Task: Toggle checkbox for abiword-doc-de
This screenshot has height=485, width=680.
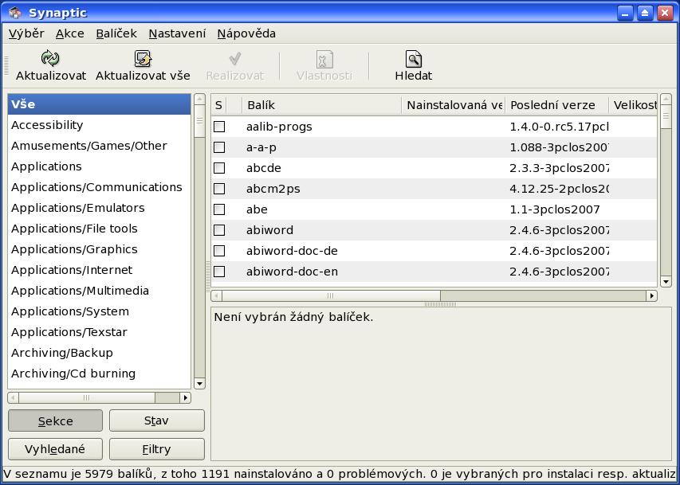Action: point(219,251)
